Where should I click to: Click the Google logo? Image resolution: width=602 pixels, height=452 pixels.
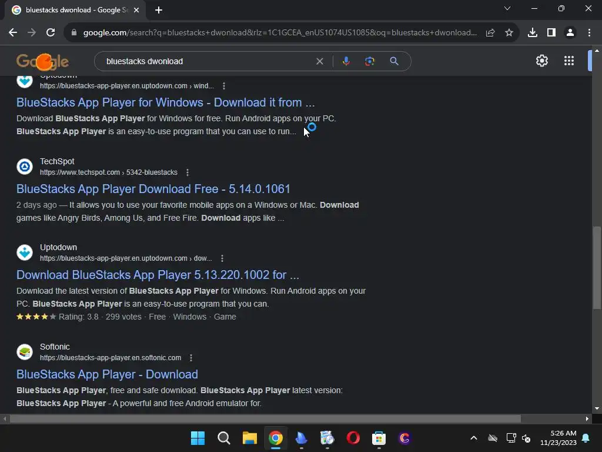click(42, 61)
